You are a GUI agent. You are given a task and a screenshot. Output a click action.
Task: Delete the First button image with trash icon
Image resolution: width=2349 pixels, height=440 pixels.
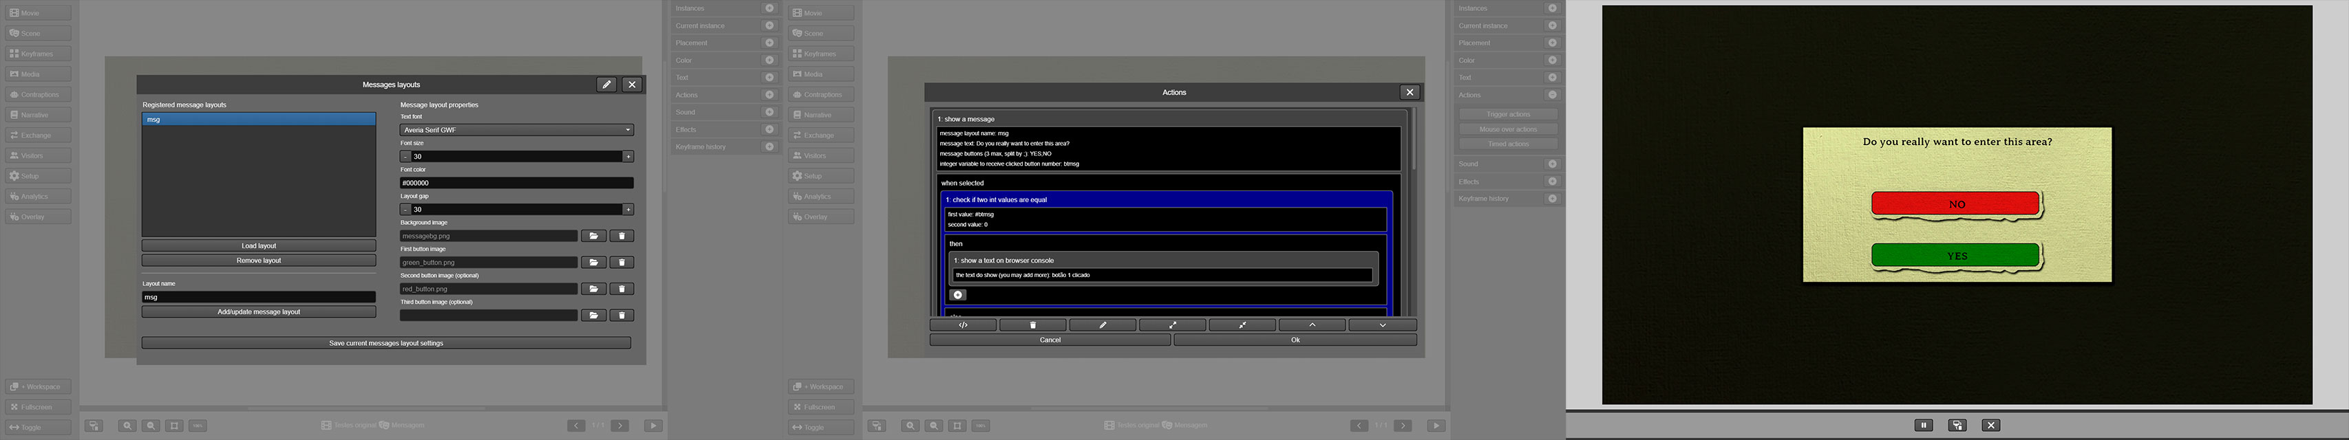(622, 263)
